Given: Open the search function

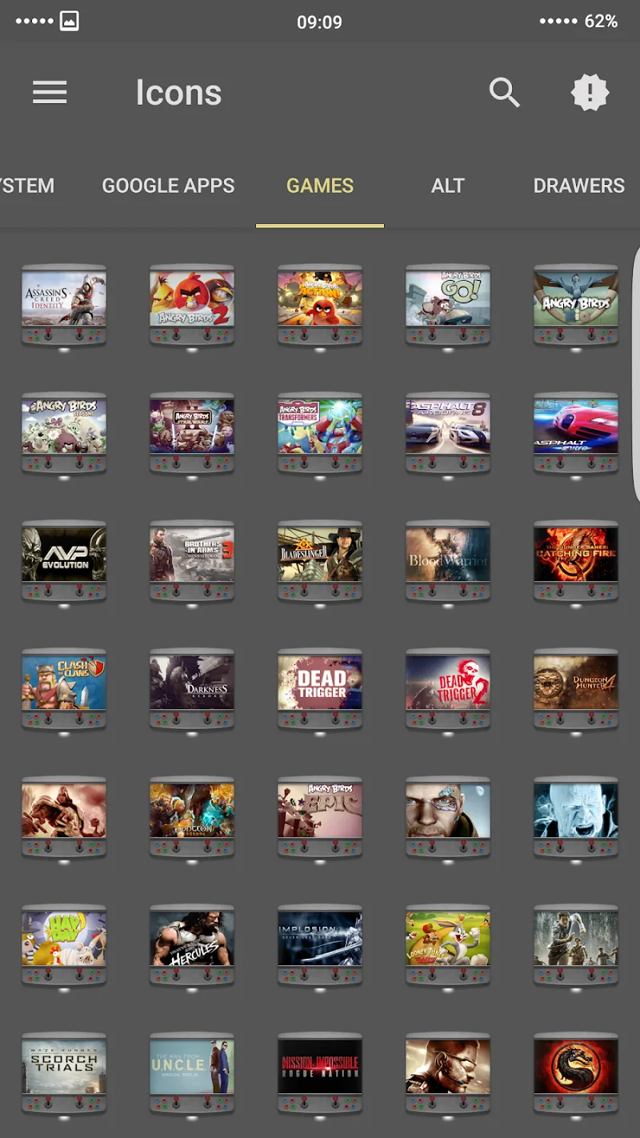Looking at the screenshot, I should tap(506, 92).
